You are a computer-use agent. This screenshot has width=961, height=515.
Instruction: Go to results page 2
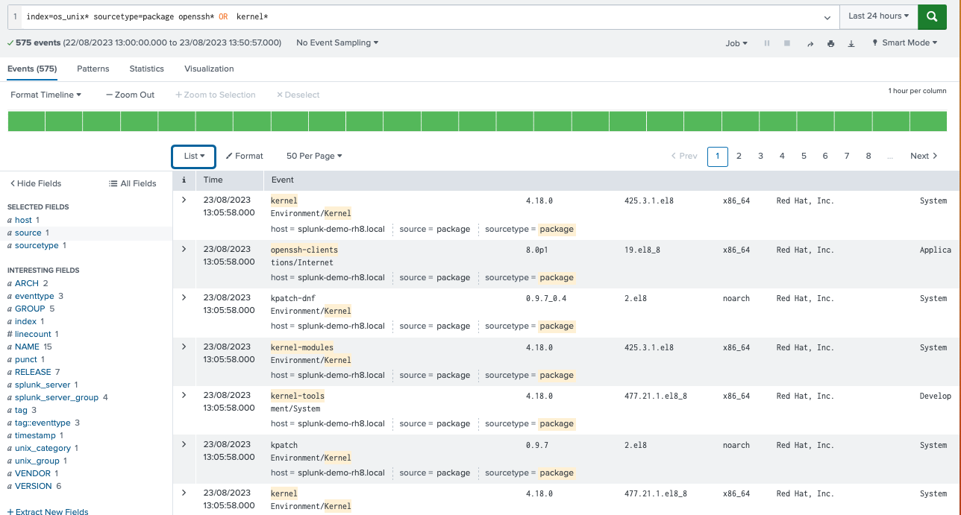tap(739, 156)
